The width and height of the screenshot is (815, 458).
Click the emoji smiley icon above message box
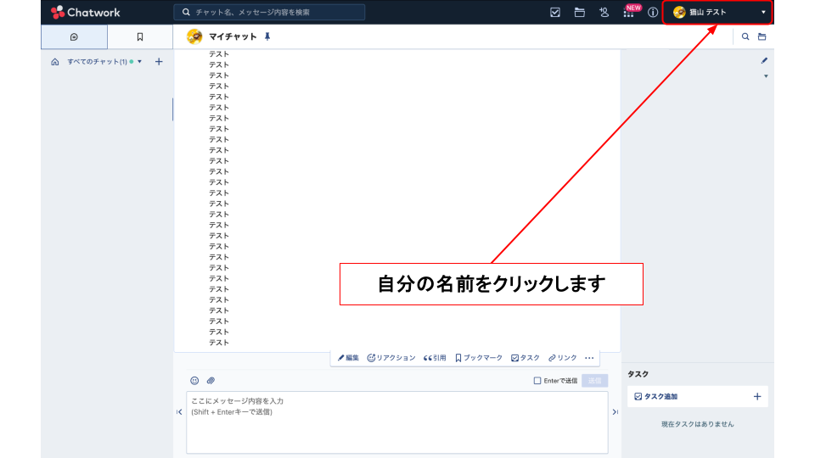pos(194,381)
